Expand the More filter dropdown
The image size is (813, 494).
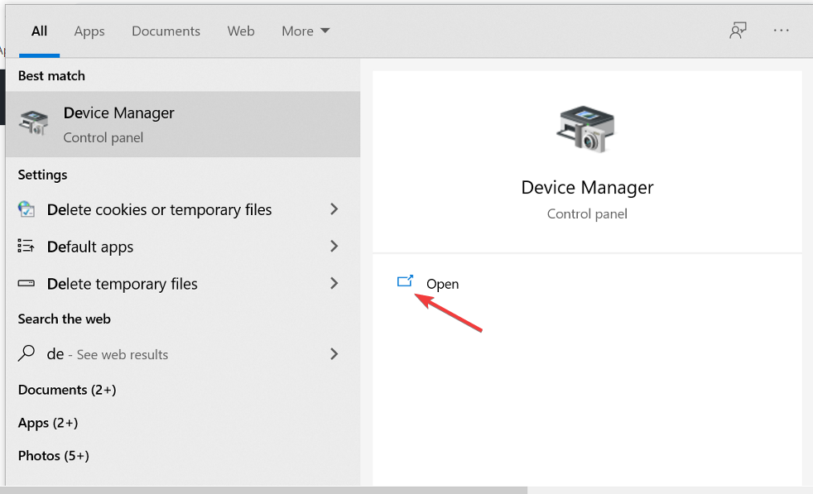tap(305, 31)
